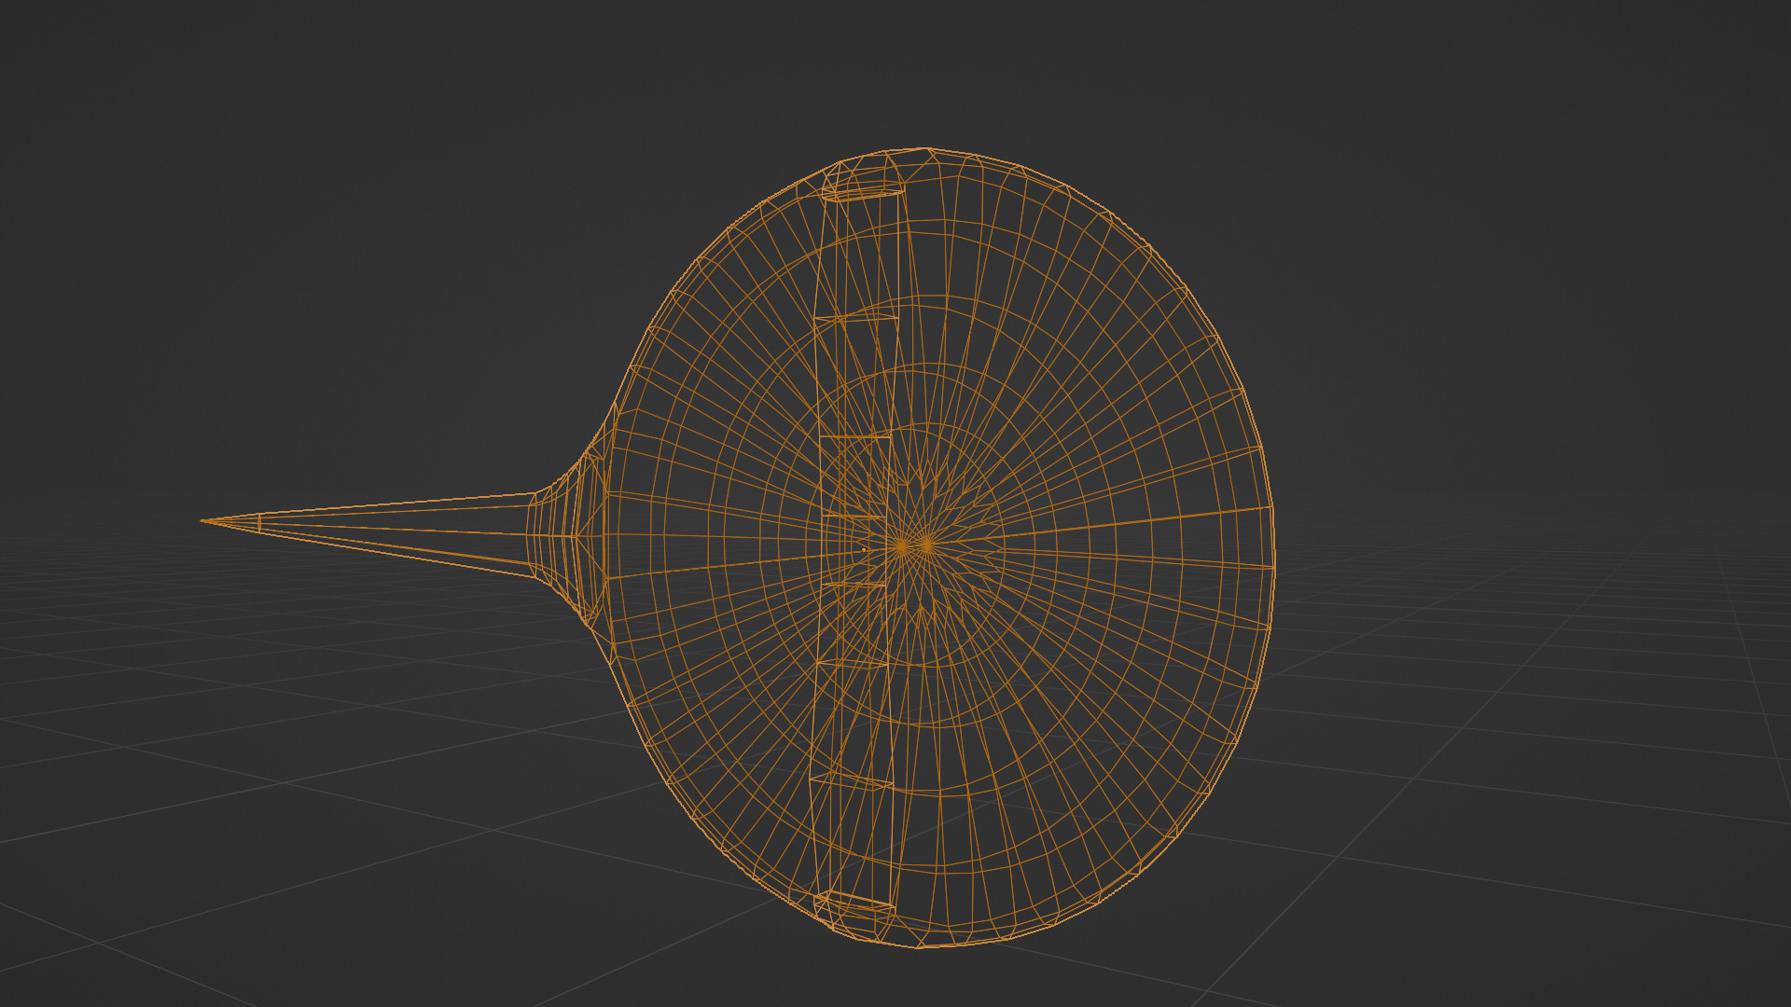
Task: Click the upper-right quadrant of the disc mesh
Action: 1101,354
